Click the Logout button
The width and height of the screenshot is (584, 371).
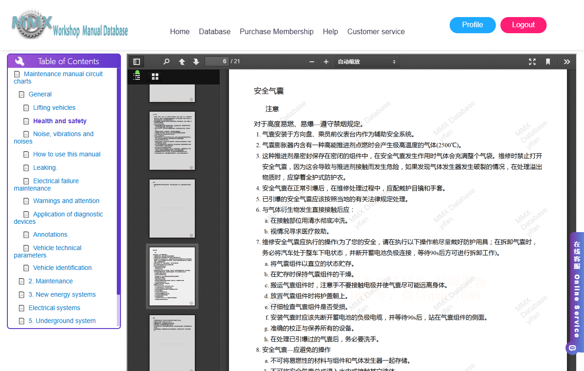click(x=524, y=25)
